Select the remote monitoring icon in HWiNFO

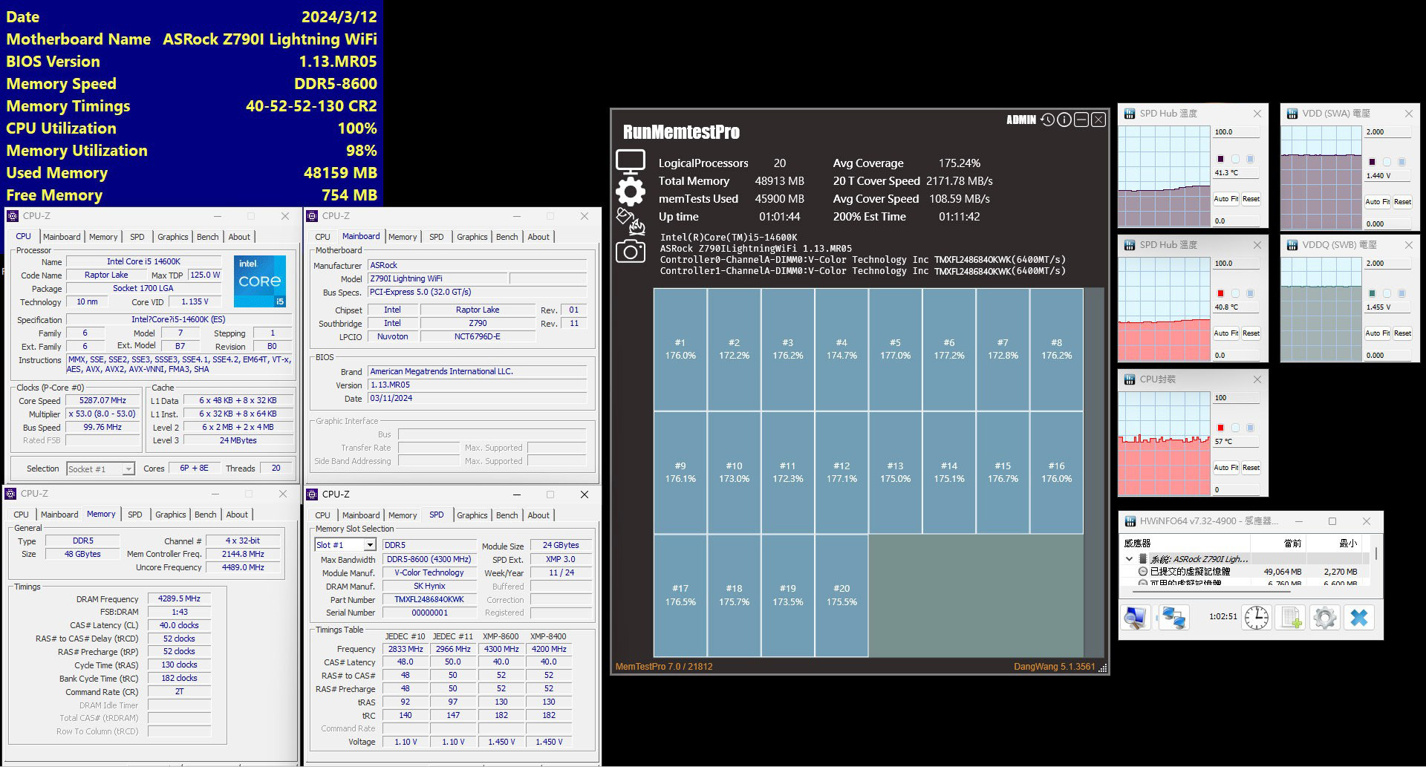[x=1173, y=618]
